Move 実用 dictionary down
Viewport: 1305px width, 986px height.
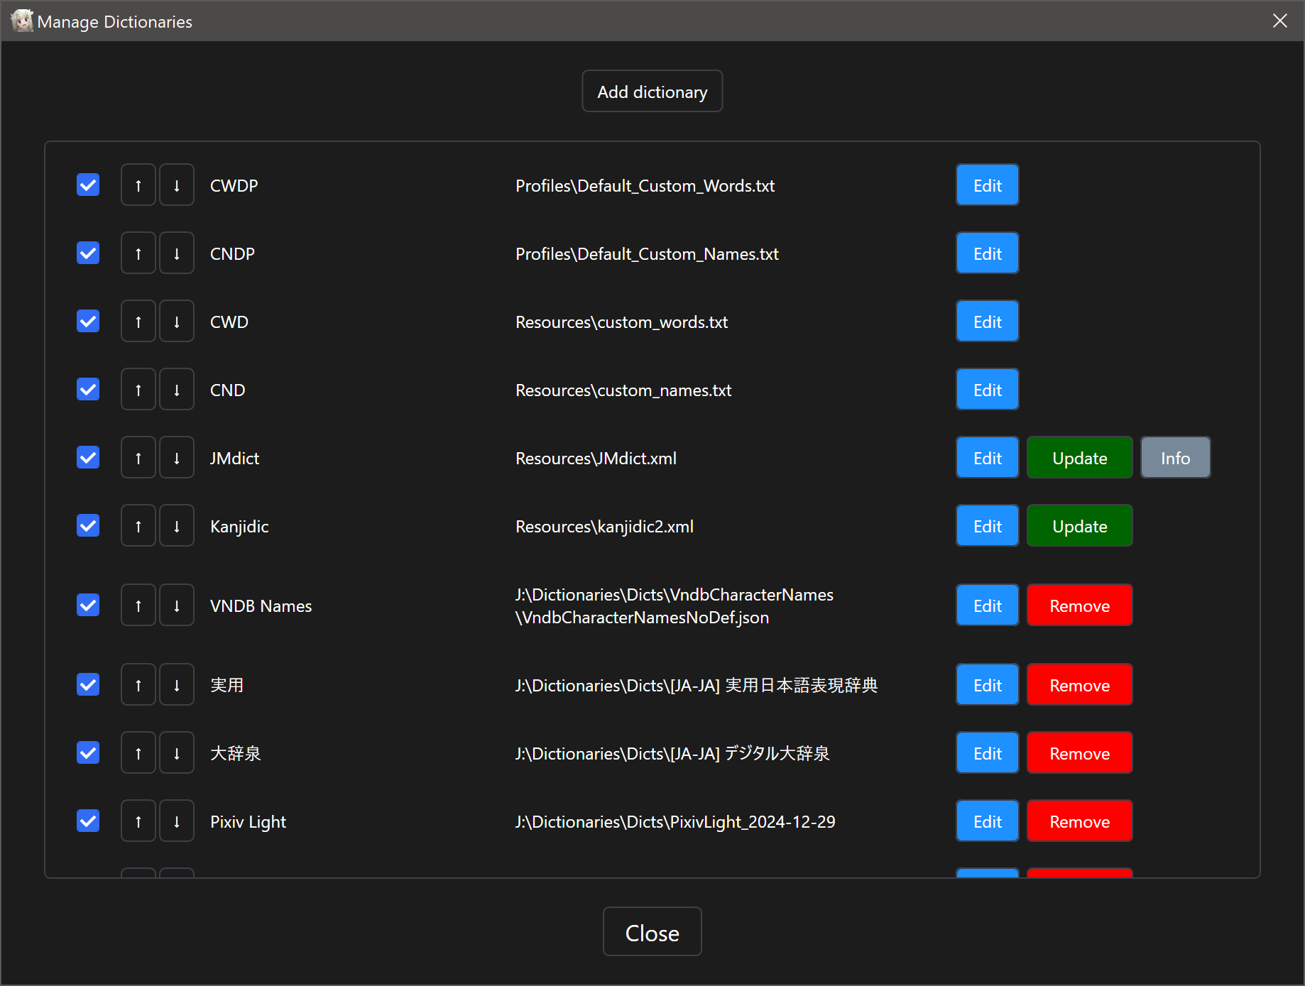(x=177, y=685)
